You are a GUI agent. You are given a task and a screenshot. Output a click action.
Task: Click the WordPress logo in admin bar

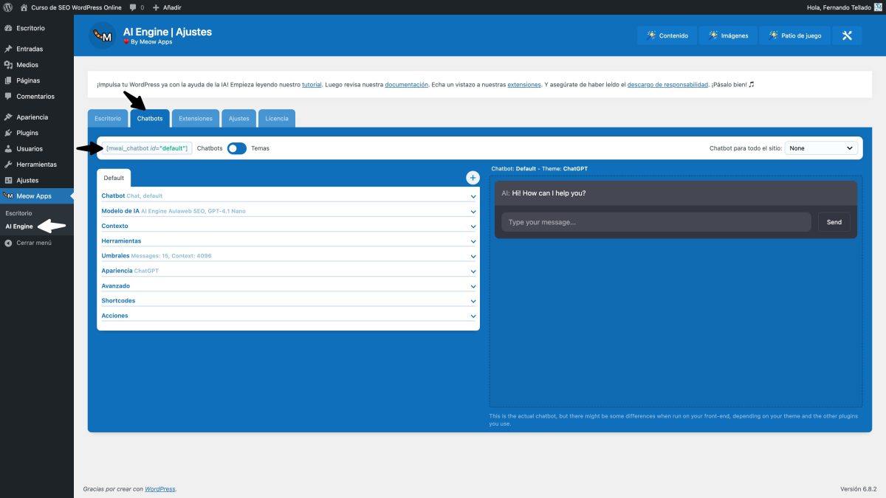[7, 7]
